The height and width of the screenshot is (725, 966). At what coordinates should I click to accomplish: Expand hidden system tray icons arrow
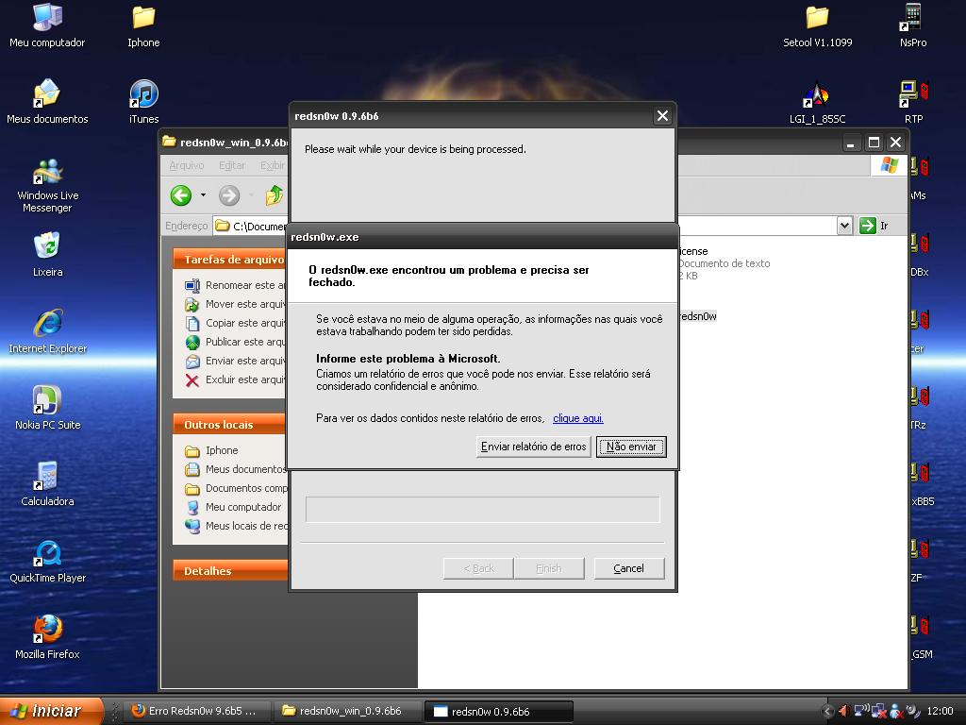(828, 711)
